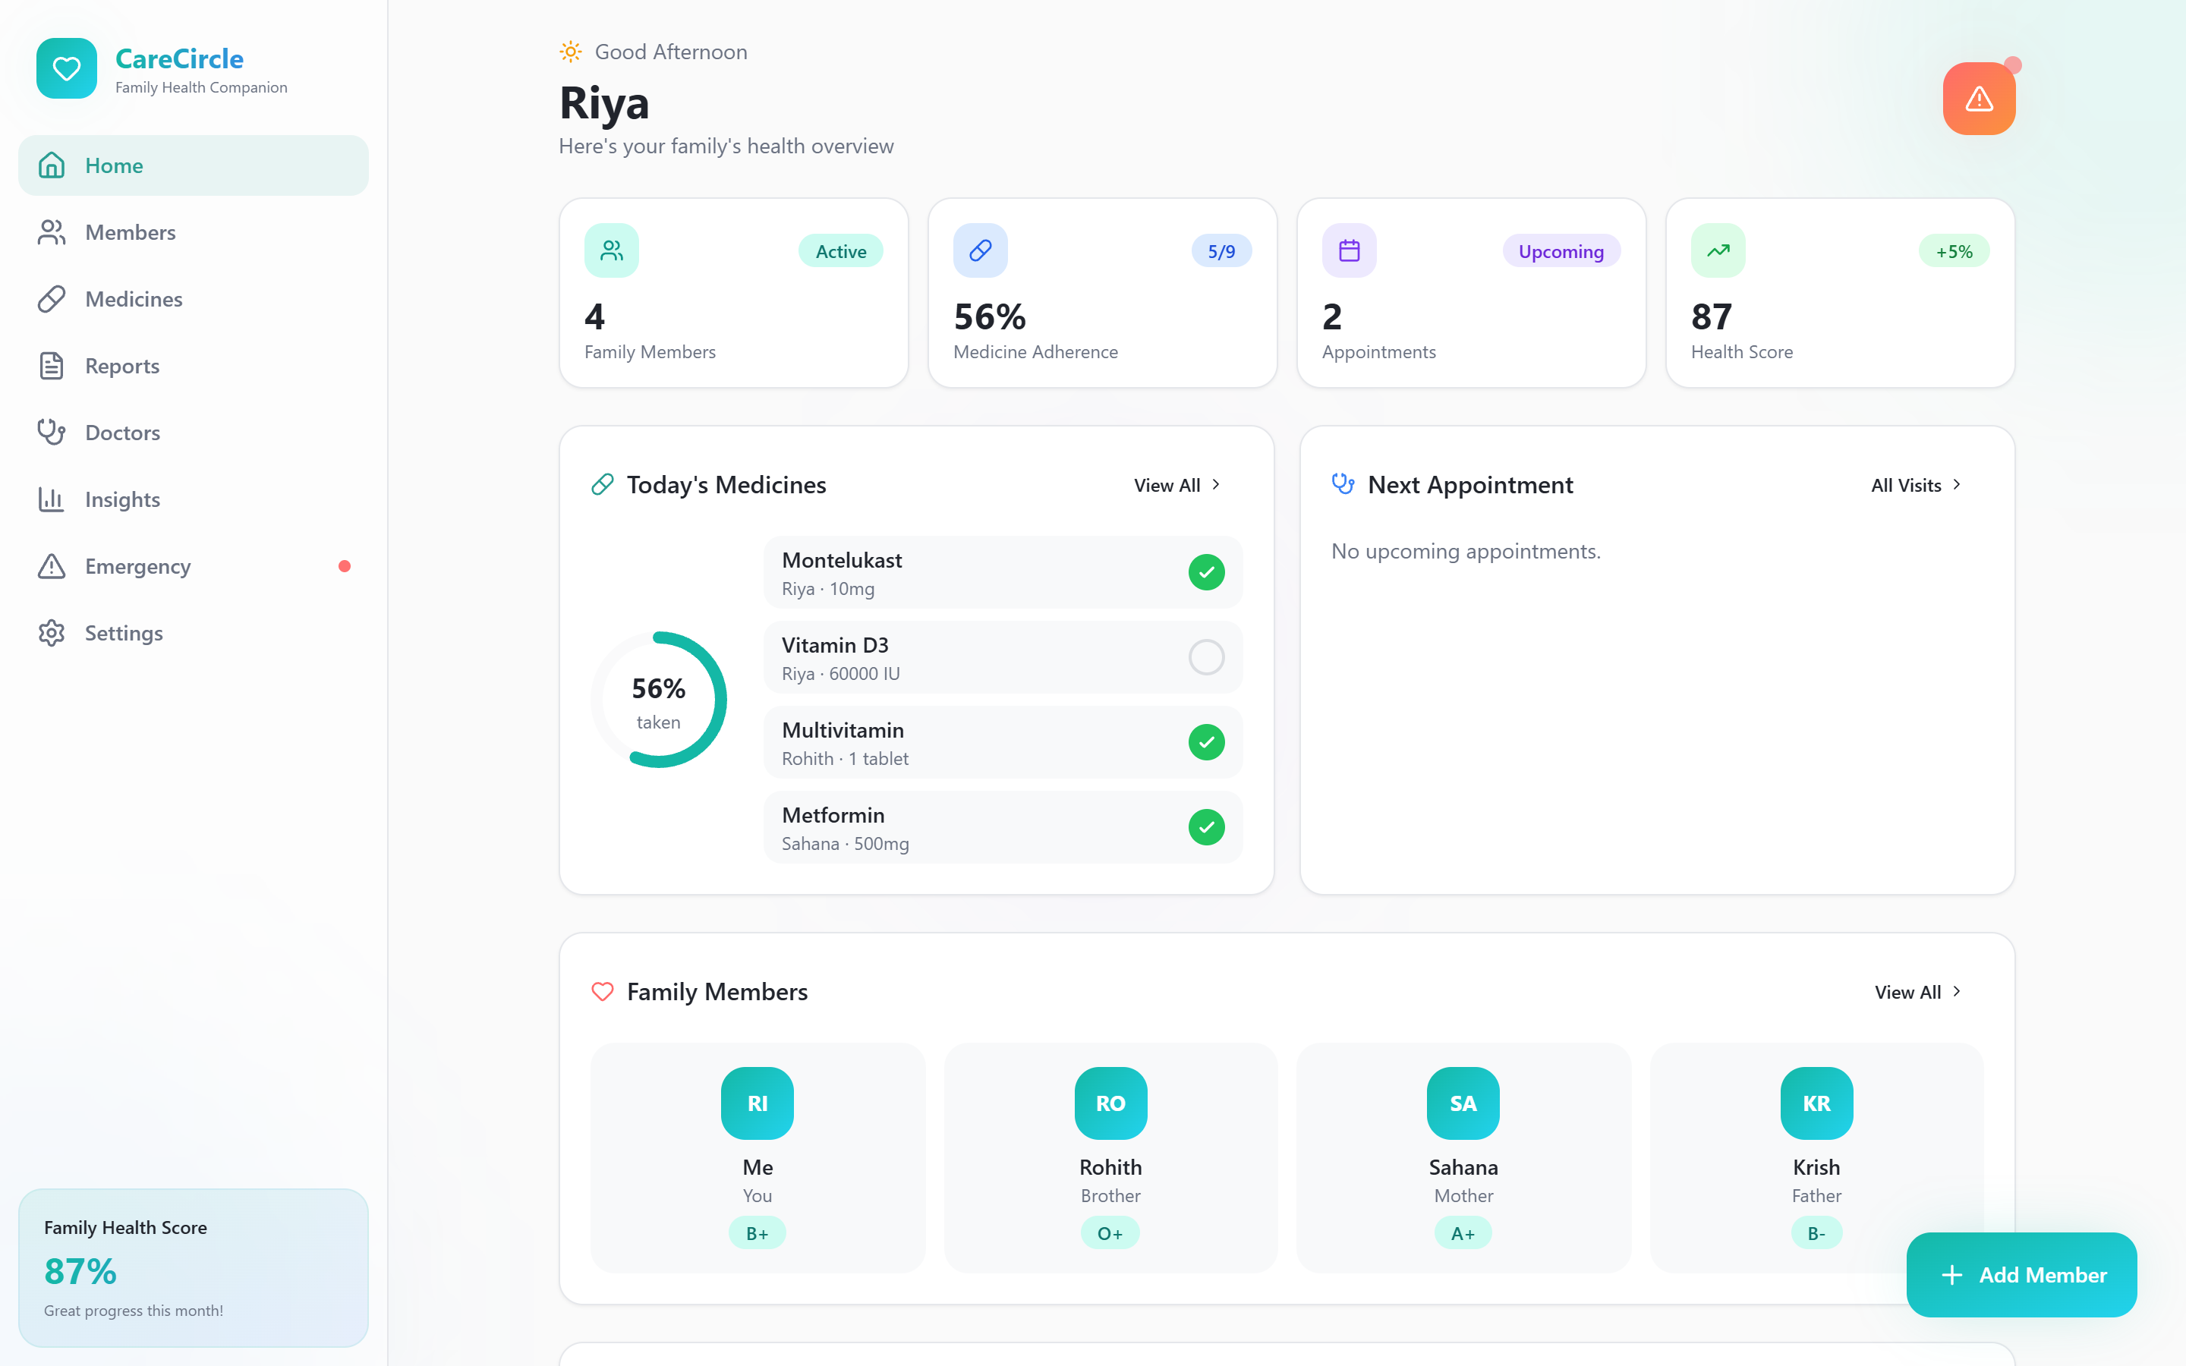Viewport: 2186px width, 1366px height.
Task: Expand View All for Today's Medicines
Action: tap(1177, 485)
